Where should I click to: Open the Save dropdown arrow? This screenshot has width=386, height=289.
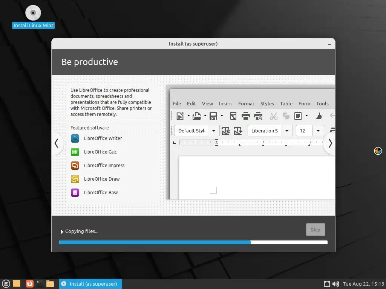point(222,116)
